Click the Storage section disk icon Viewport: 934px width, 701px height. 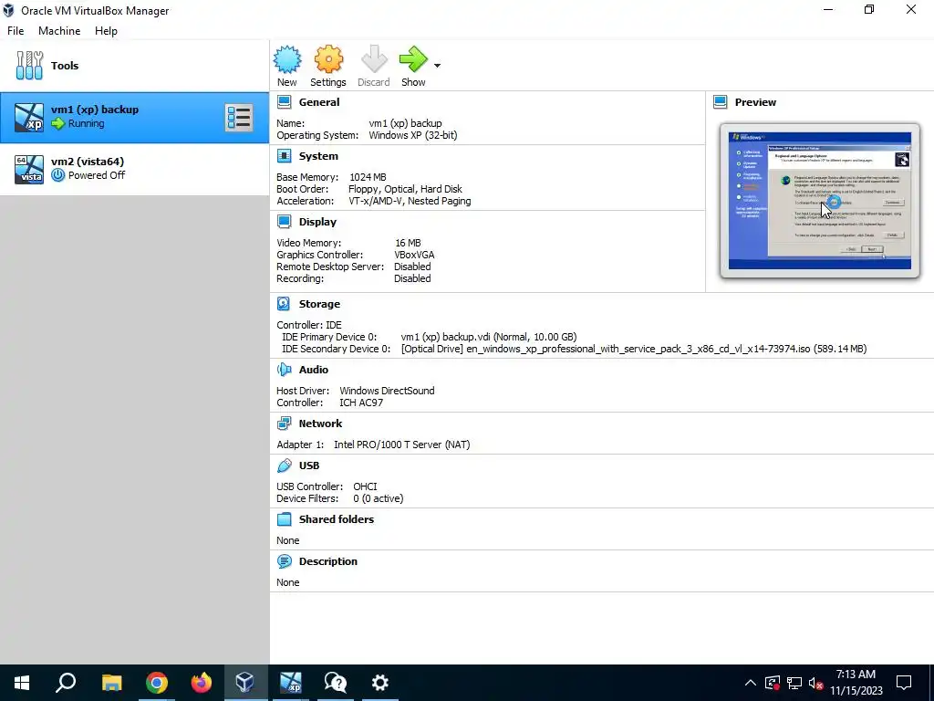[x=285, y=304]
